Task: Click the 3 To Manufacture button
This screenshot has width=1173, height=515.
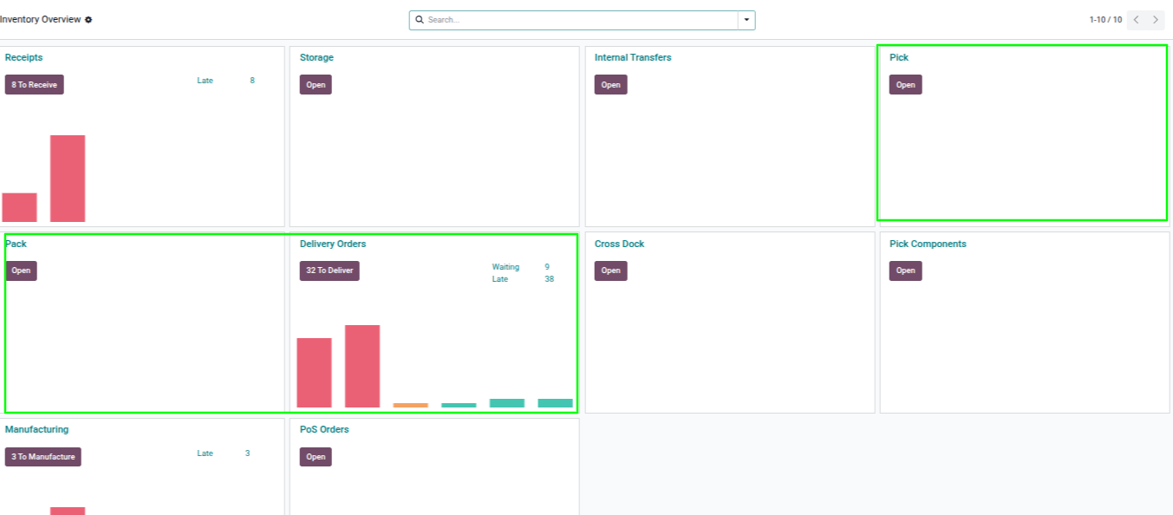Action: click(43, 457)
